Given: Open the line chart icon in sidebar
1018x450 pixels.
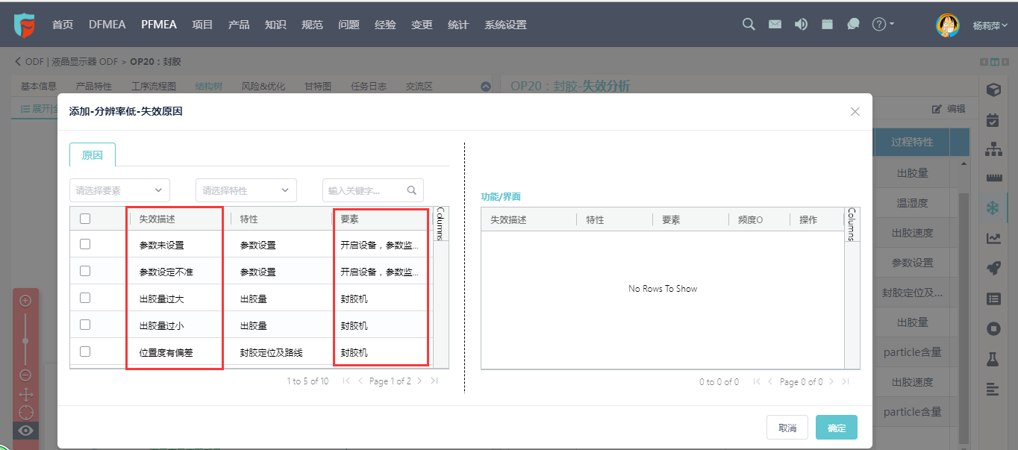Looking at the screenshot, I should pos(993,239).
